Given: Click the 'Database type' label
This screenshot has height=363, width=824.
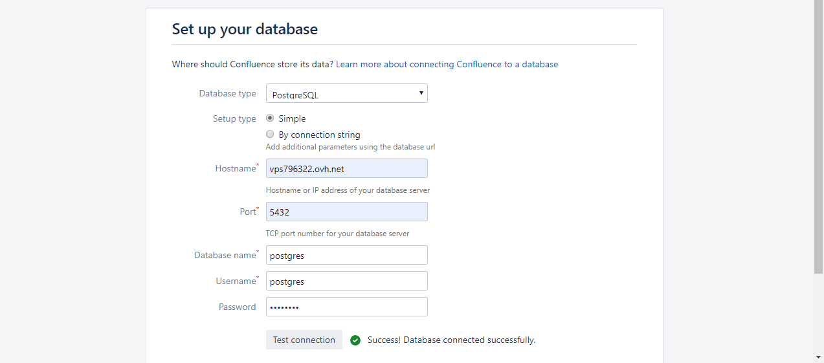Looking at the screenshot, I should coord(227,93).
